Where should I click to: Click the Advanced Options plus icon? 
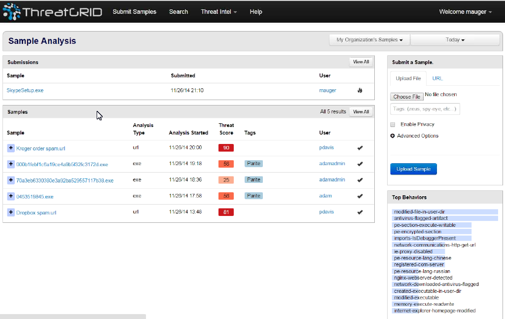(x=393, y=136)
